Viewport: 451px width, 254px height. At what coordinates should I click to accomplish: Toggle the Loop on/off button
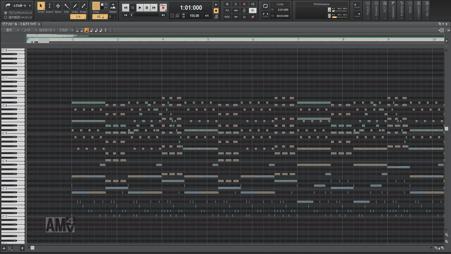(x=265, y=6)
